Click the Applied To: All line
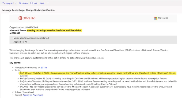Viewport: 182px width, 98px height. [20, 42]
